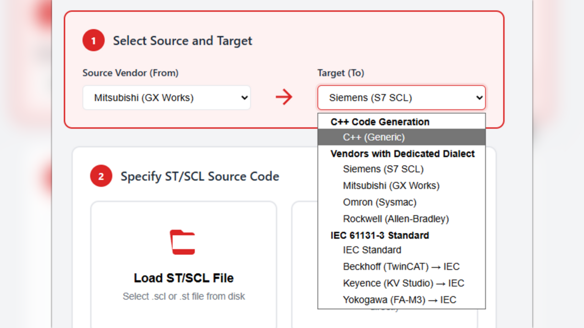The image size is (584, 328).
Task: Select Yokogawa (FA-M3) → IEC option
Action: click(x=399, y=300)
